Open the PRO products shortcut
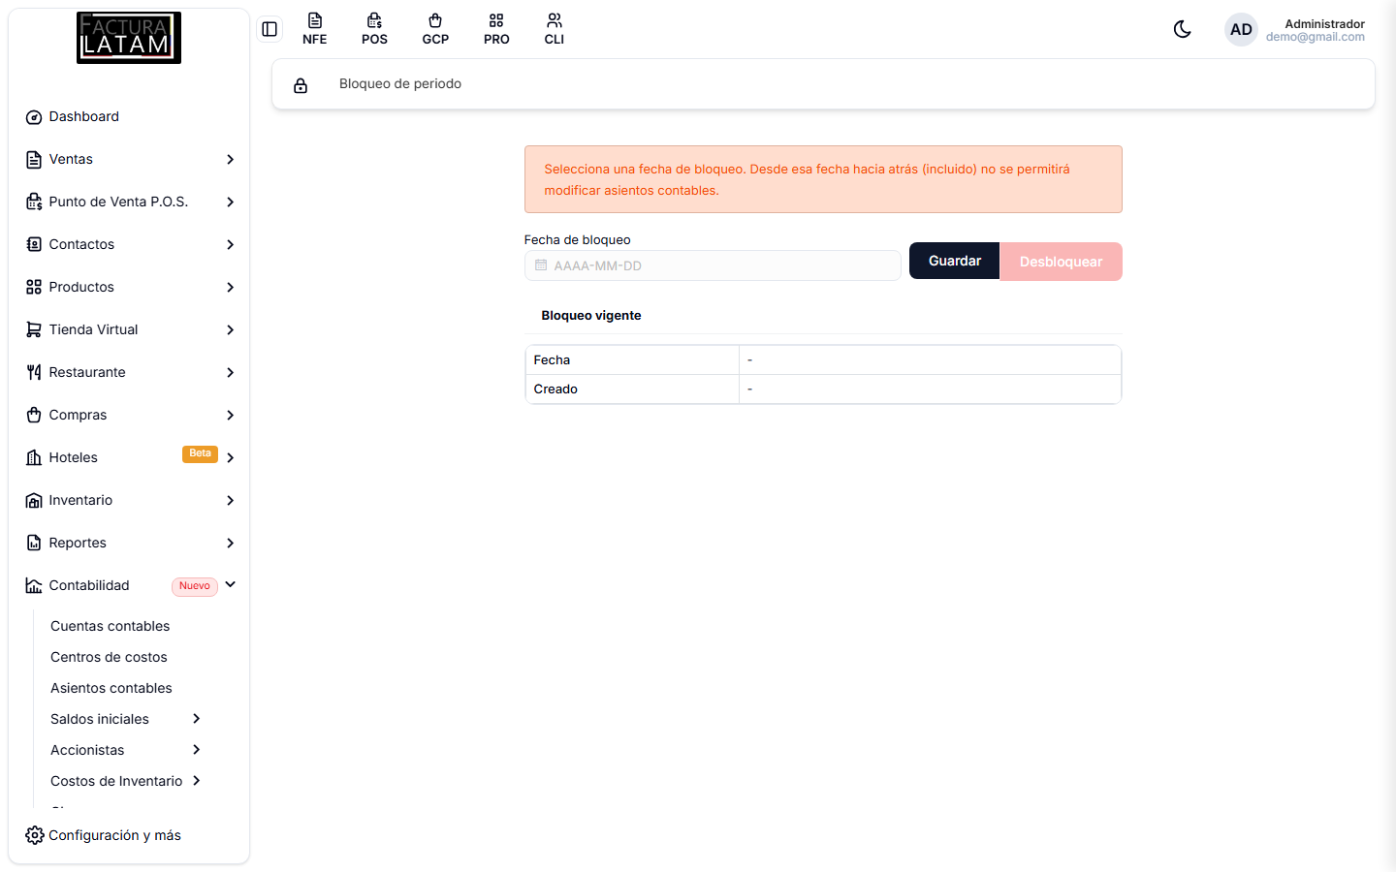 point(496,29)
